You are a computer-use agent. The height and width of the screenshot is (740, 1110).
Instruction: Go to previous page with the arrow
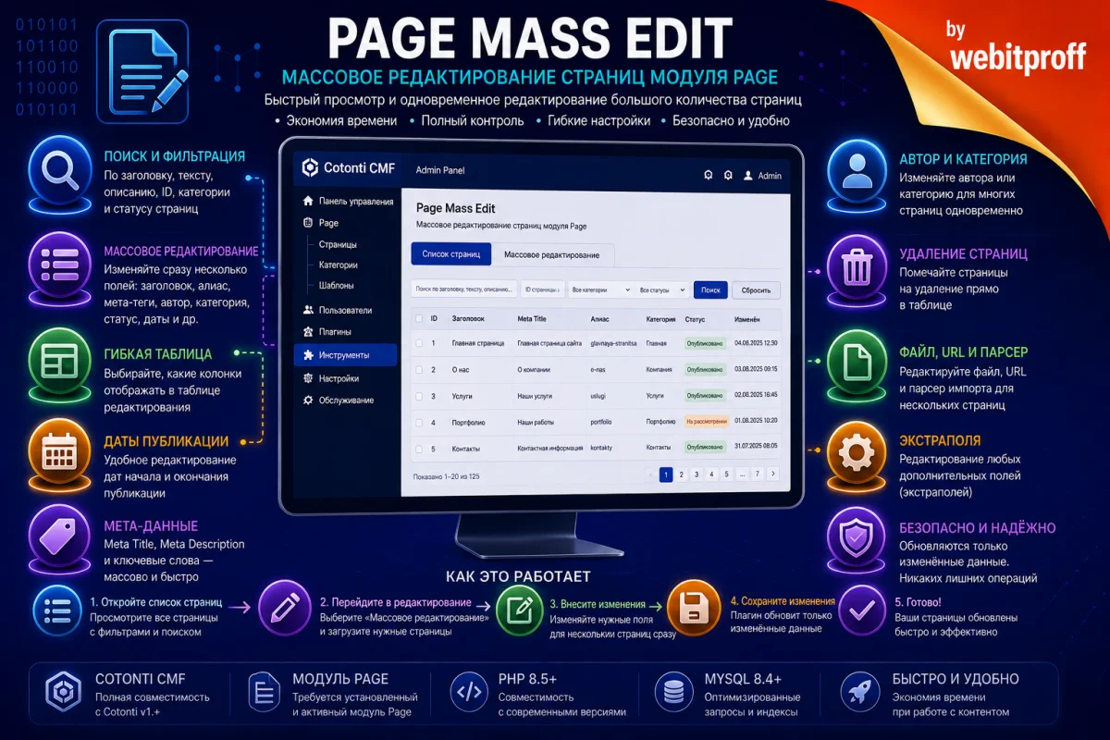click(x=650, y=475)
